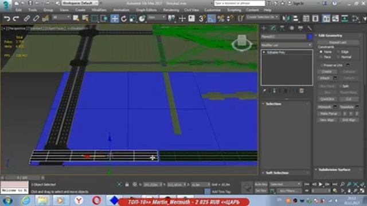Open the reference coordinate system dropdown
Image resolution: width=367 pixels, height=206 pixels.
coord(157,17)
